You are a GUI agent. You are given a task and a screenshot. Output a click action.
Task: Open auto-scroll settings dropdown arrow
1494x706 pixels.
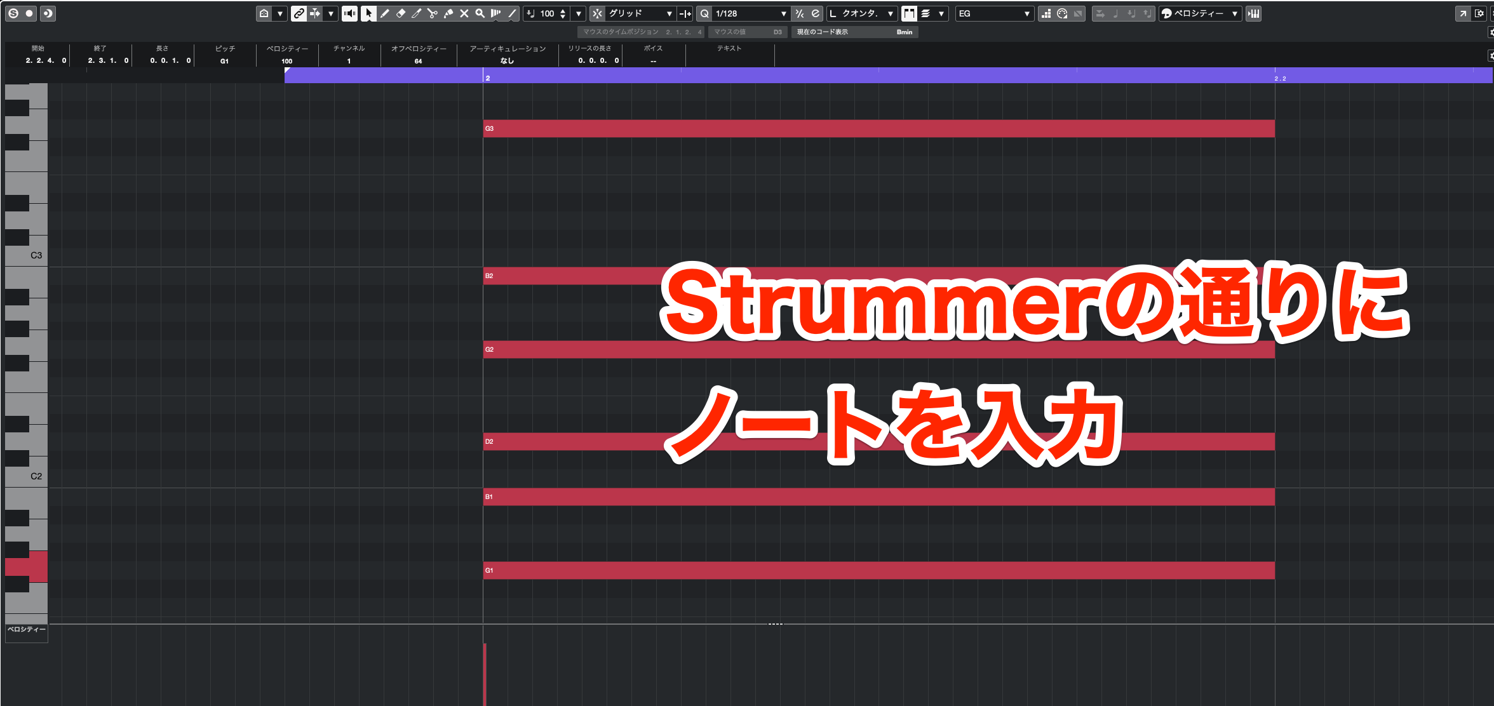point(330,13)
